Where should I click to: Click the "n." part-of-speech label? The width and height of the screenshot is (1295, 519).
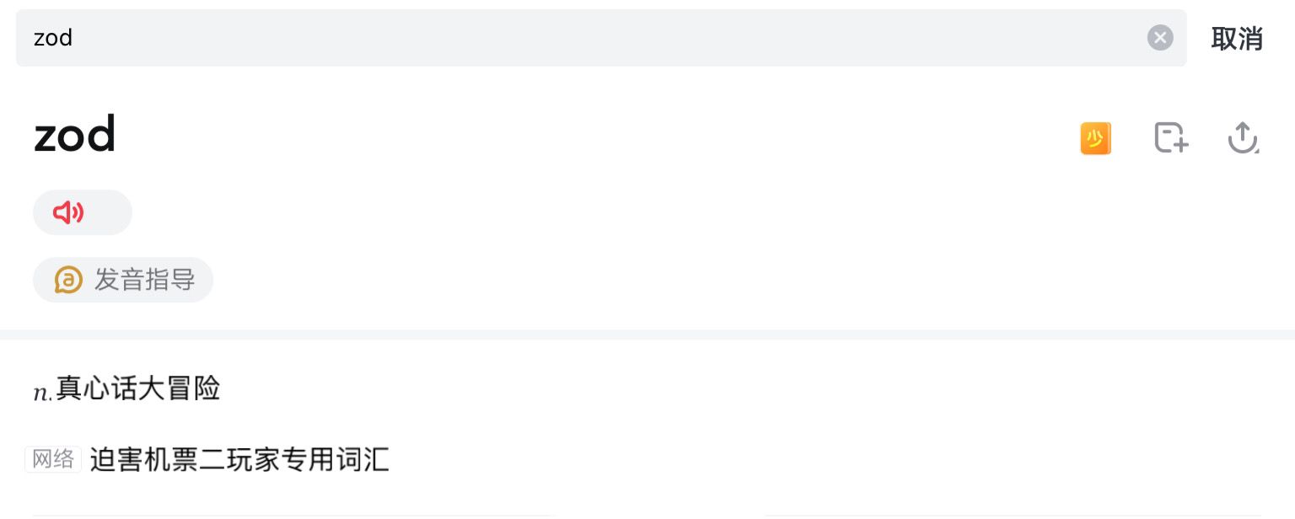(43, 392)
